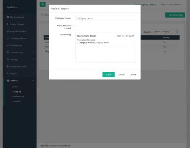Screen dimensions: 190x148
Task: Expand the Maintenance submenu arrow
Action: coord(33,52)
